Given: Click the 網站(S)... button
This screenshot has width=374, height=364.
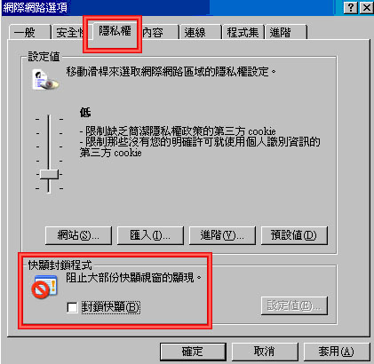Looking at the screenshot, I should [x=78, y=235].
